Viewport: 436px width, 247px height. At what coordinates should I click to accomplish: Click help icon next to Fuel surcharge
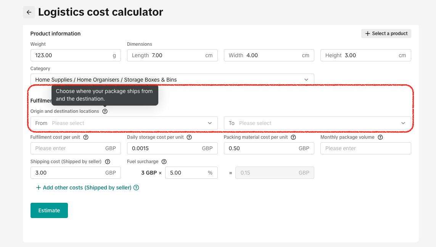[x=164, y=162]
